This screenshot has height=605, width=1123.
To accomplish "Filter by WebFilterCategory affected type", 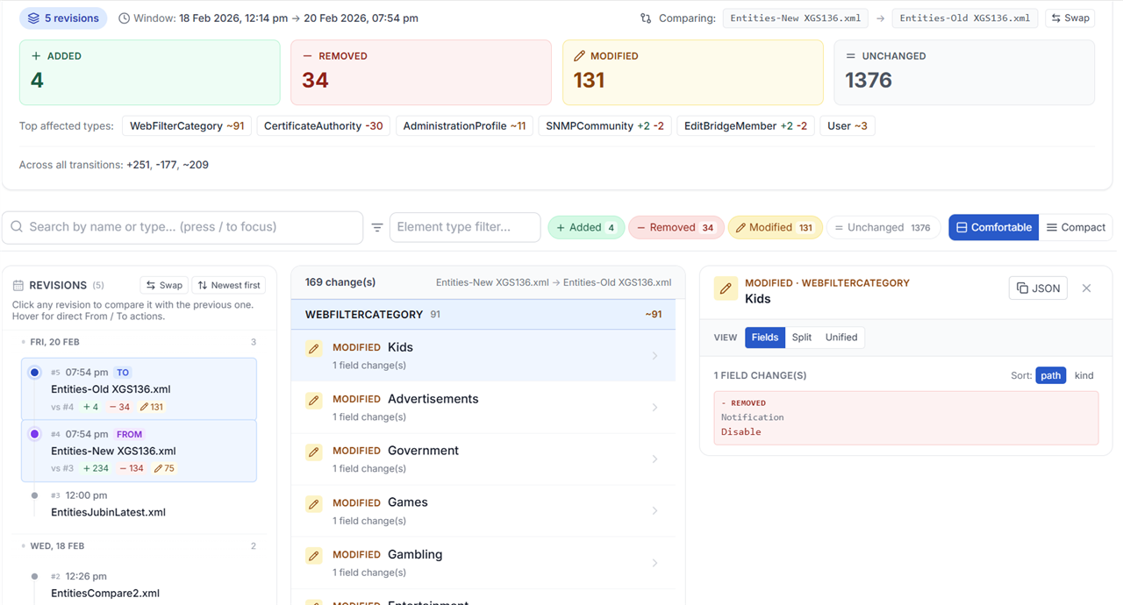I will click(187, 126).
